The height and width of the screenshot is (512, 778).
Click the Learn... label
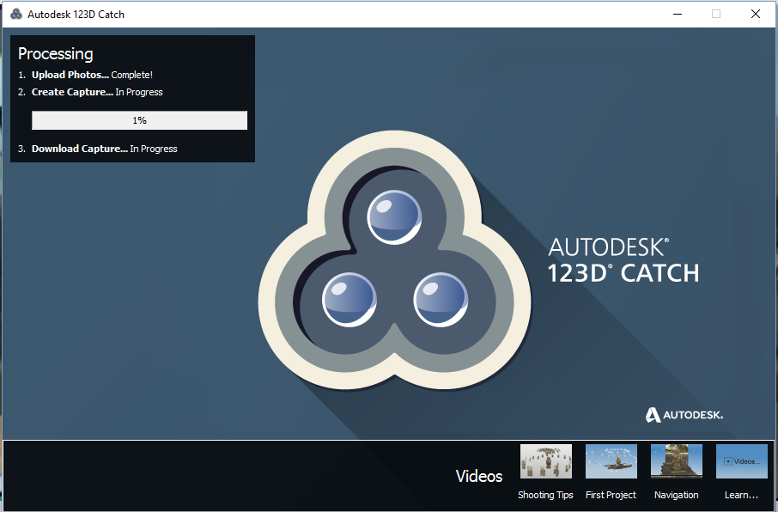tap(741, 495)
